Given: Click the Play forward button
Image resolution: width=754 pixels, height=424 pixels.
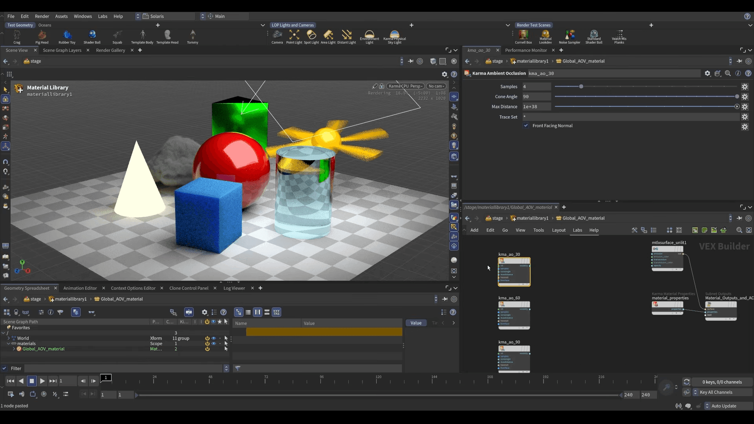Looking at the screenshot, I should (42, 381).
